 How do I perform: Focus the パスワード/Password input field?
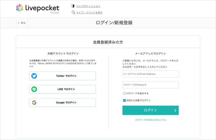point(151,85)
